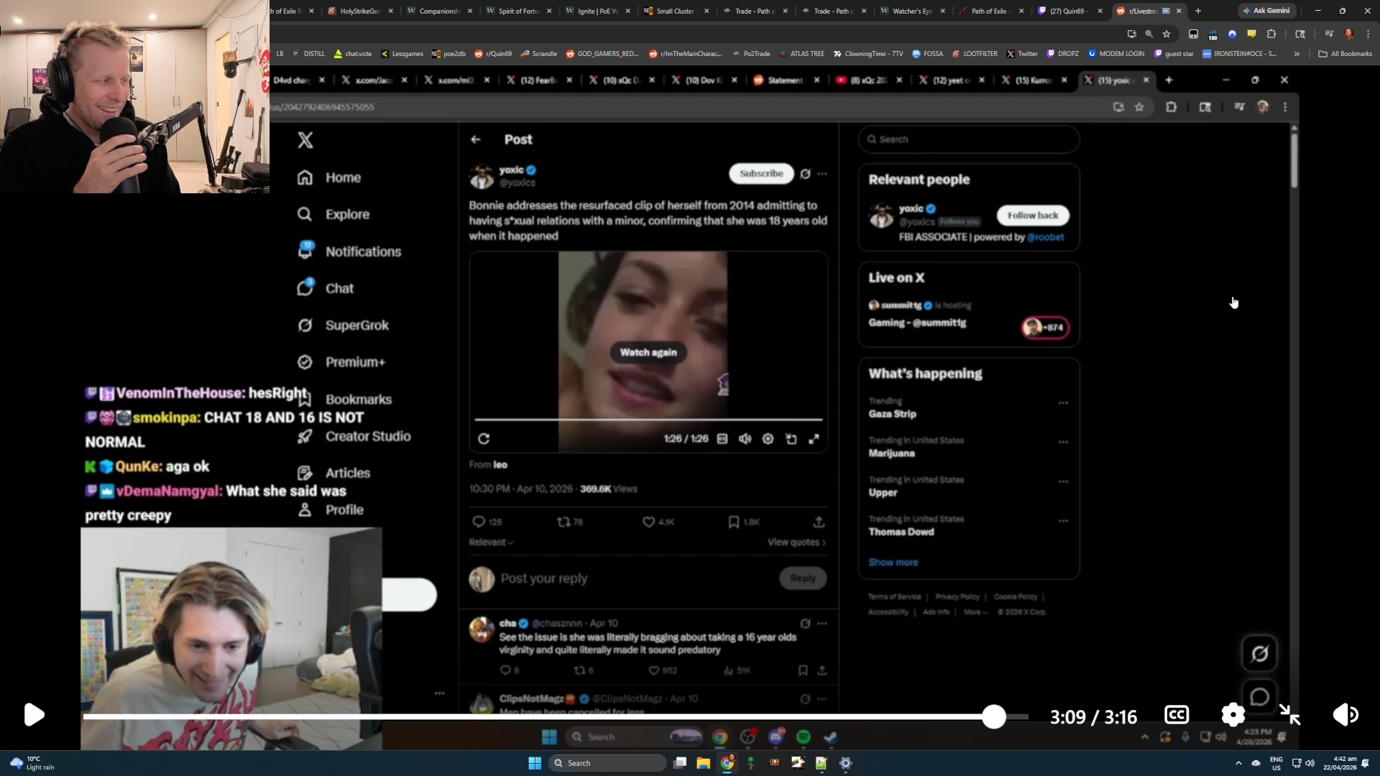The width and height of the screenshot is (1380, 776).
Task: Exit fullscreen on the video player
Action: (x=1289, y=715)
